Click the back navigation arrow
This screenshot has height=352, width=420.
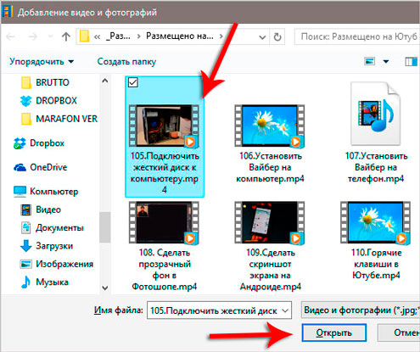tap(11, 36)
